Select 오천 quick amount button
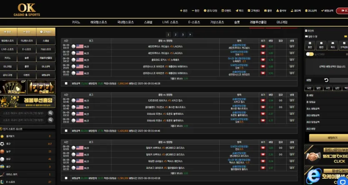This screenshot has height=185, width=348. coord(309,88)
